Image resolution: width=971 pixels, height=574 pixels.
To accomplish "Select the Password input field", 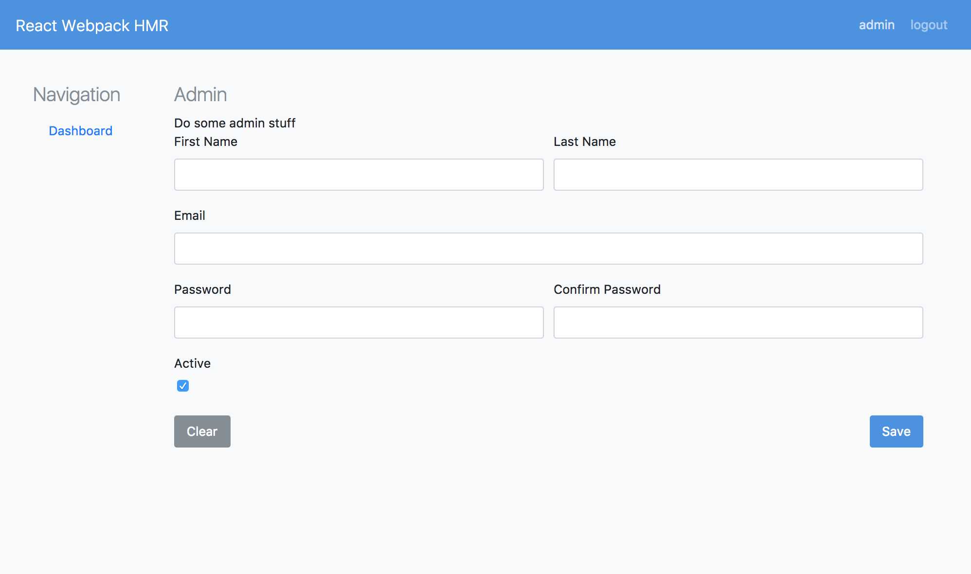I will pyautogui.click(x=359, y=323).
